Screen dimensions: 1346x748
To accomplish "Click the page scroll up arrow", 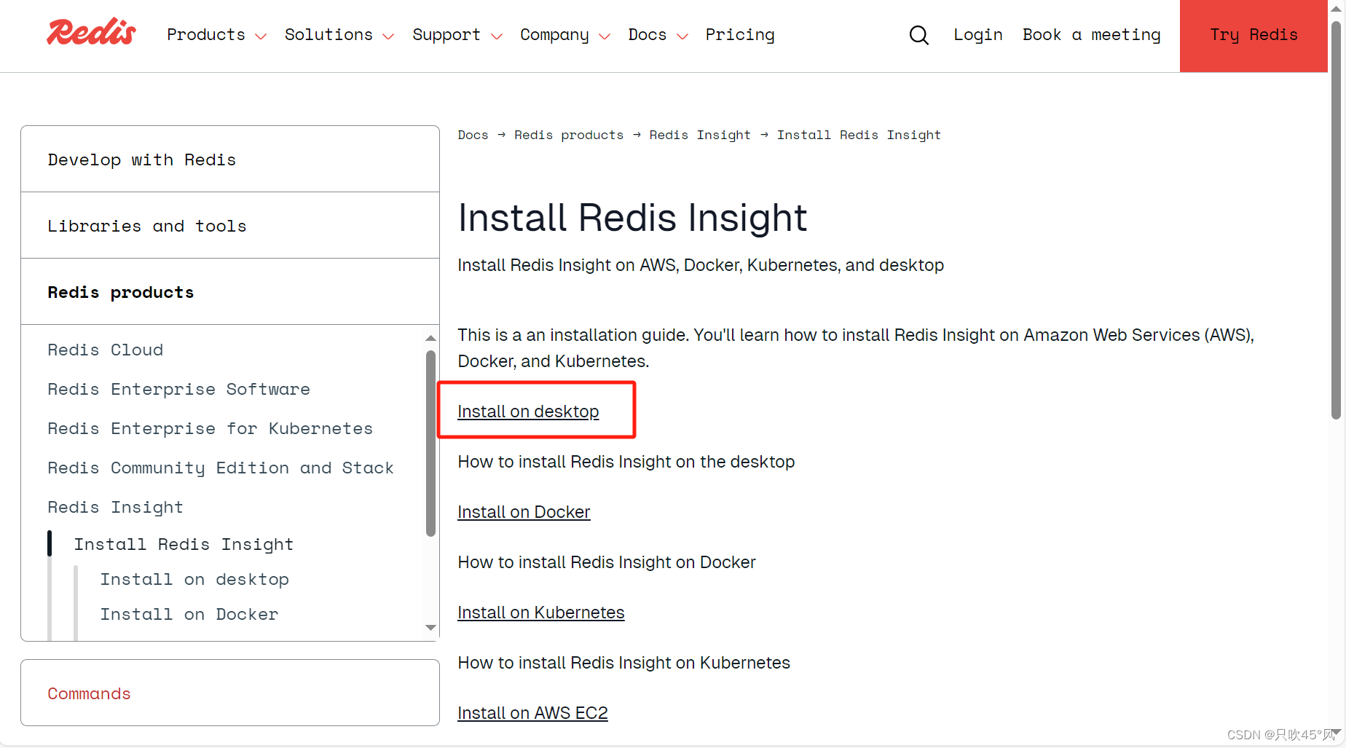I will click(x=1336, y=9).
